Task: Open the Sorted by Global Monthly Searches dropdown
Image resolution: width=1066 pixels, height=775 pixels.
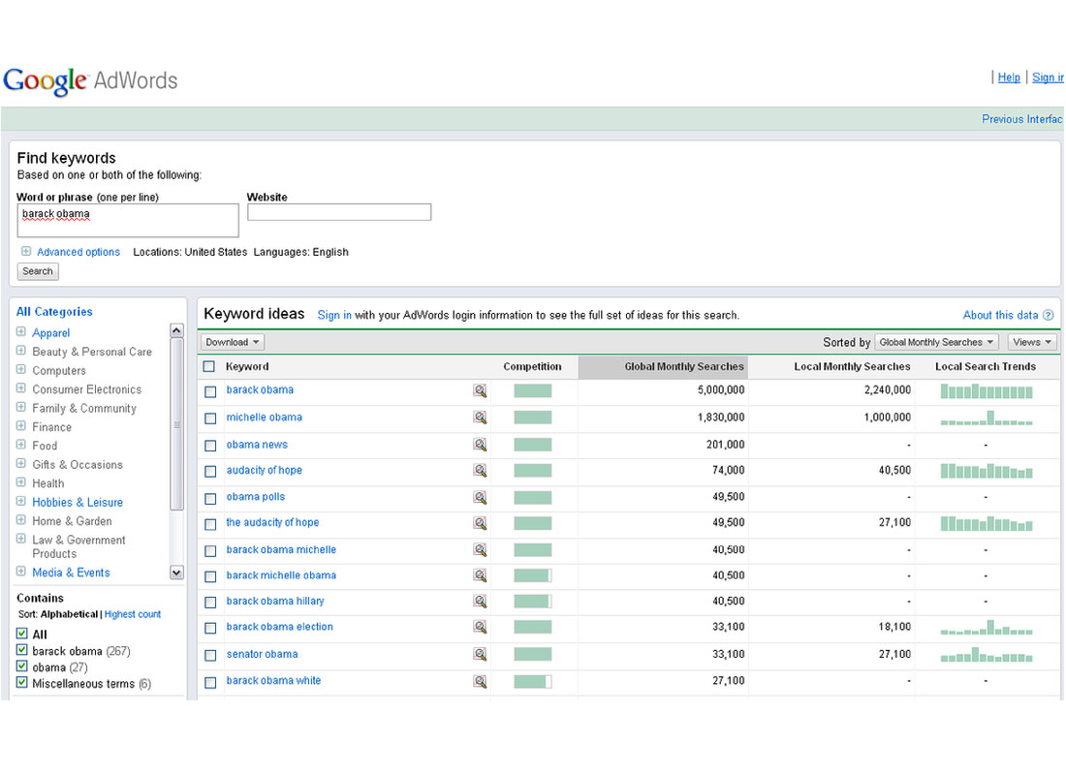Action: point(937,343)
